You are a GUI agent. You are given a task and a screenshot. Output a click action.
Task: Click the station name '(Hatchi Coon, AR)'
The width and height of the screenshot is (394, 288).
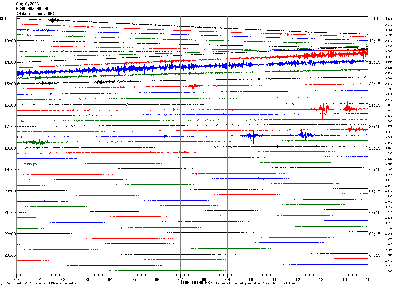[x=35, y=14]
